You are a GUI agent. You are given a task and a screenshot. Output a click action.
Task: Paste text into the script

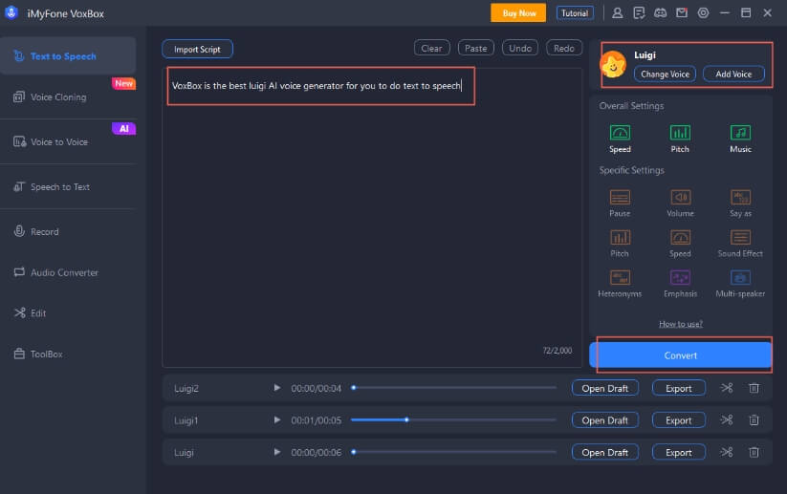pyautogui.click(x=476, y=48)
